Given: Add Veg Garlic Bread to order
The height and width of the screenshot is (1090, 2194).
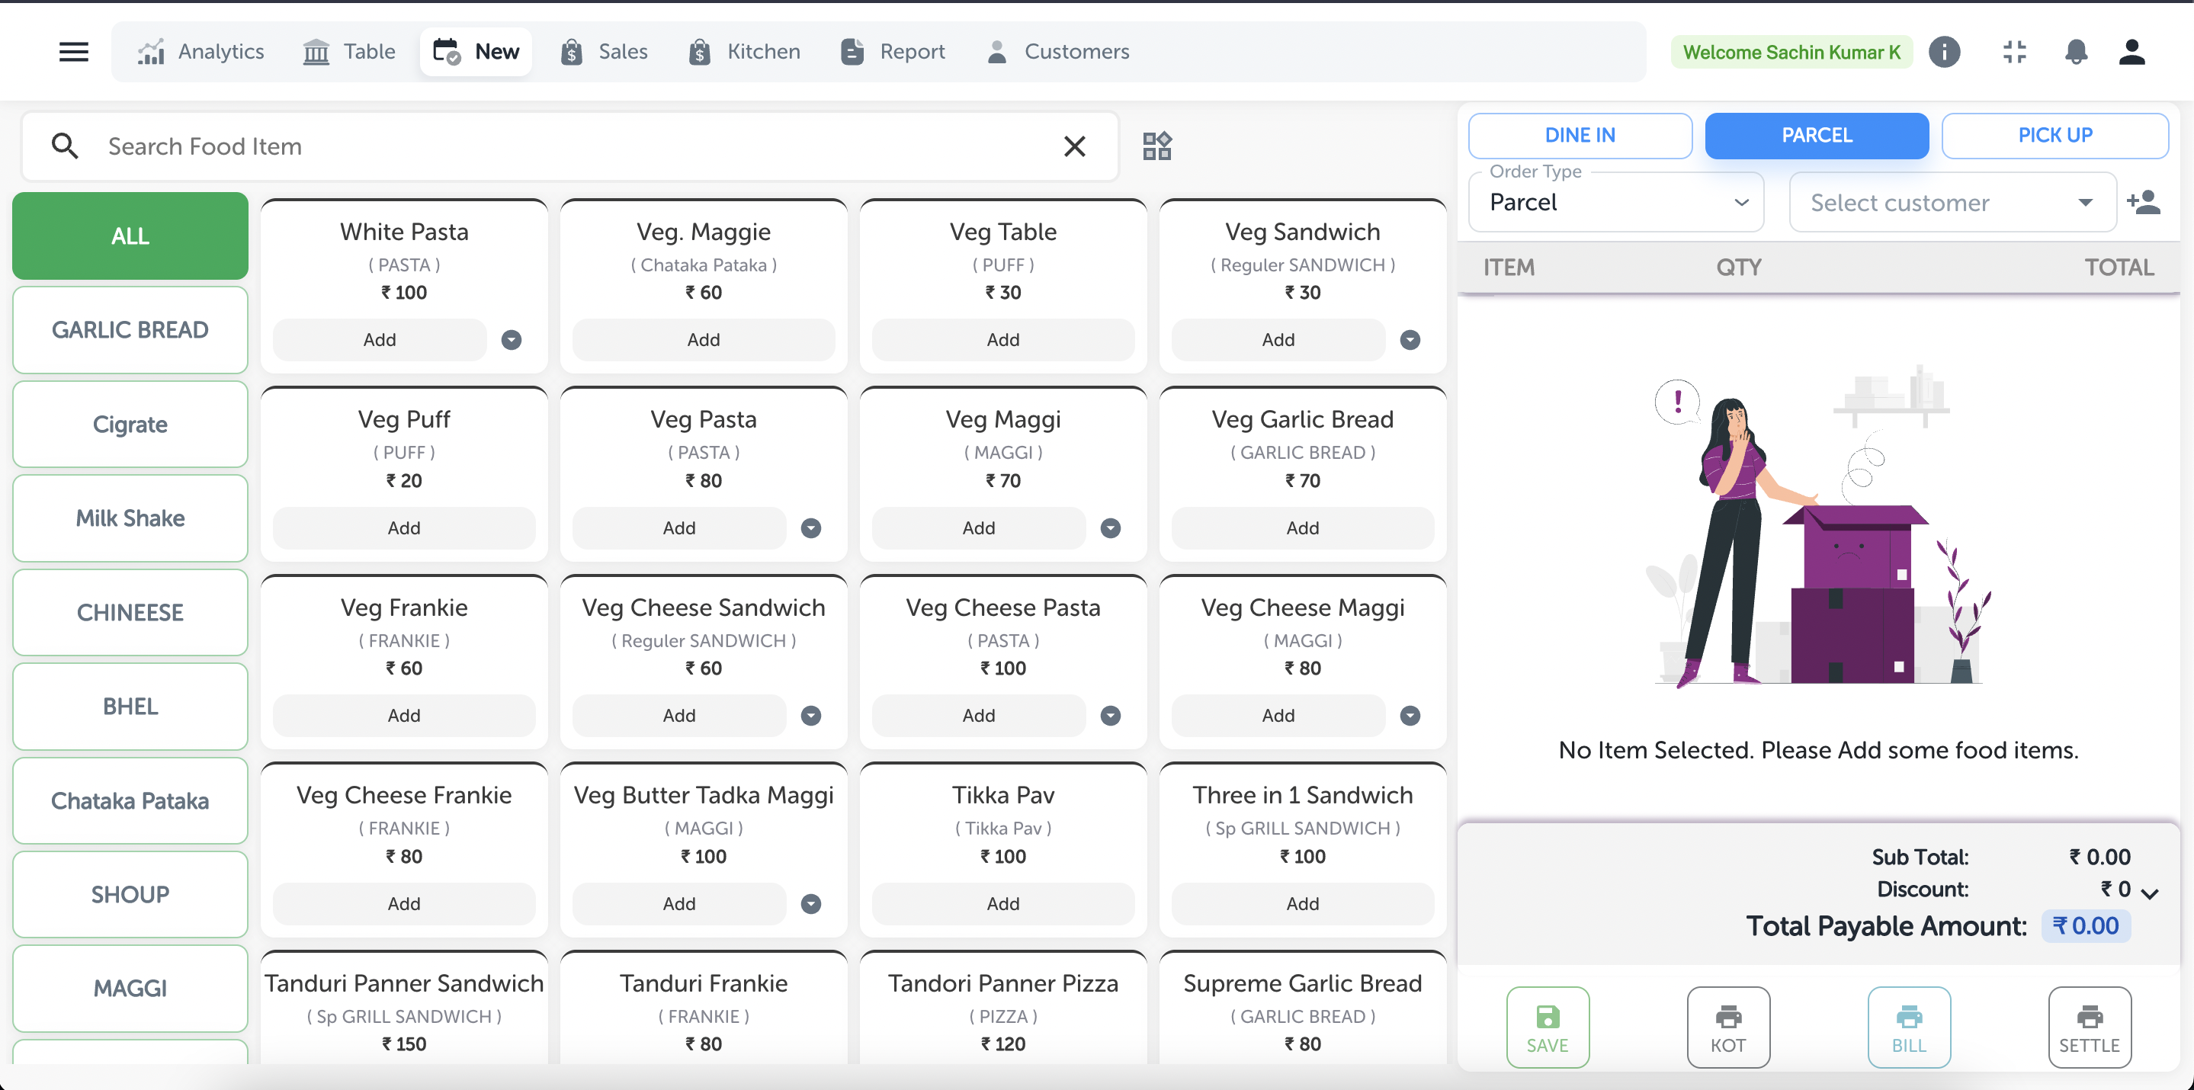Looking at the screenshot, I should pyautogui.click(x=1301, y=528).
